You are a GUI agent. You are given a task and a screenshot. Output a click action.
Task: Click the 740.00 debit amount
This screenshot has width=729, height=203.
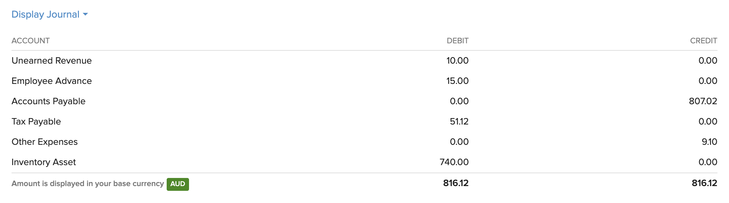[454, 162]
